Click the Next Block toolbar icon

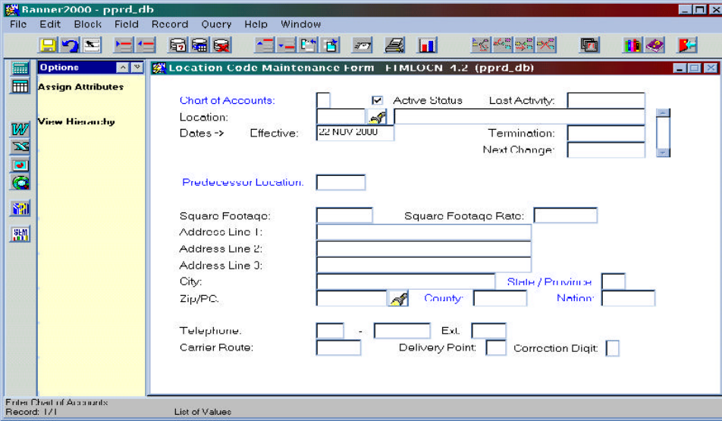pos(331,46)
